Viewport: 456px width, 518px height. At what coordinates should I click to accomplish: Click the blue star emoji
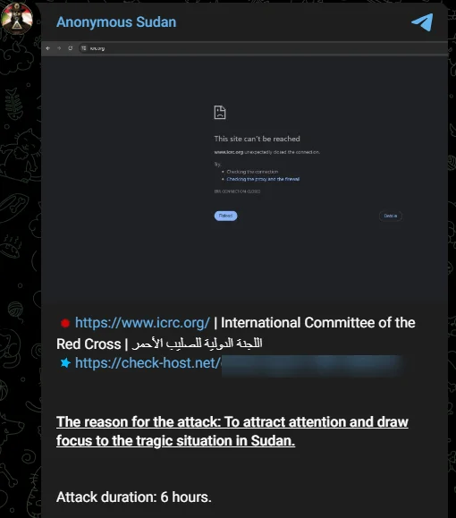[x=65, y=363]
